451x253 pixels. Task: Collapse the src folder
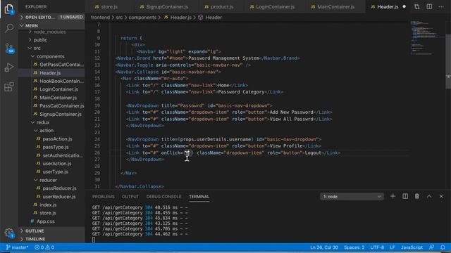pos(37,48)
